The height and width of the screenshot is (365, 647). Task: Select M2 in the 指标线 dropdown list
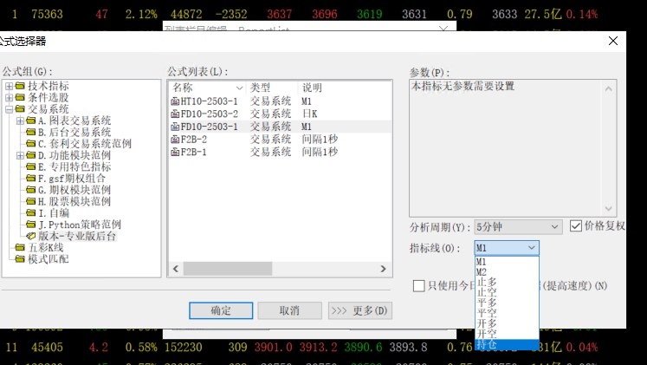[x=507, y=272]
